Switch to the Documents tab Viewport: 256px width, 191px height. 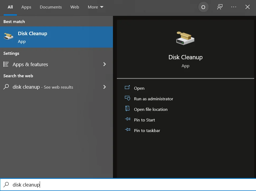coord(51,7)
